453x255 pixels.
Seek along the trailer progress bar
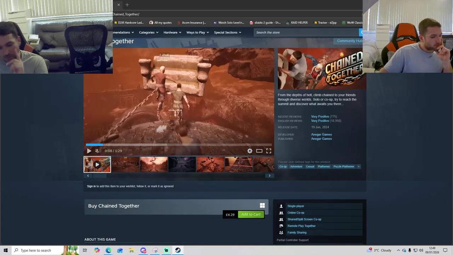pyautogui.click(x=179, y=144)
